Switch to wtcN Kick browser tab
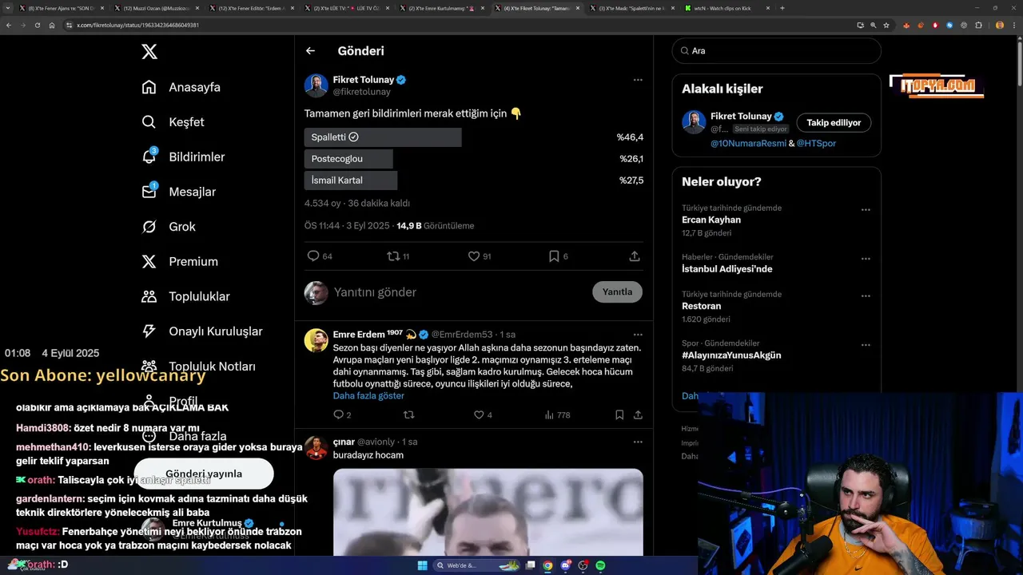 (727, 8)
